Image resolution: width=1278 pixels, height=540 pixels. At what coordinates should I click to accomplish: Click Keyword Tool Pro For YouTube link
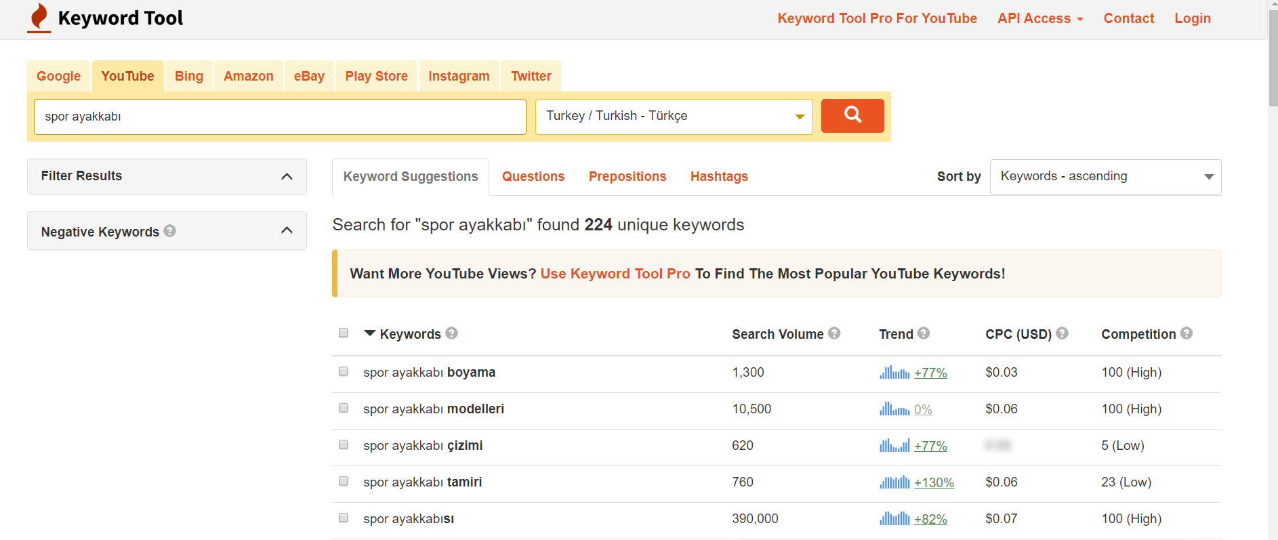coord(877,18)
